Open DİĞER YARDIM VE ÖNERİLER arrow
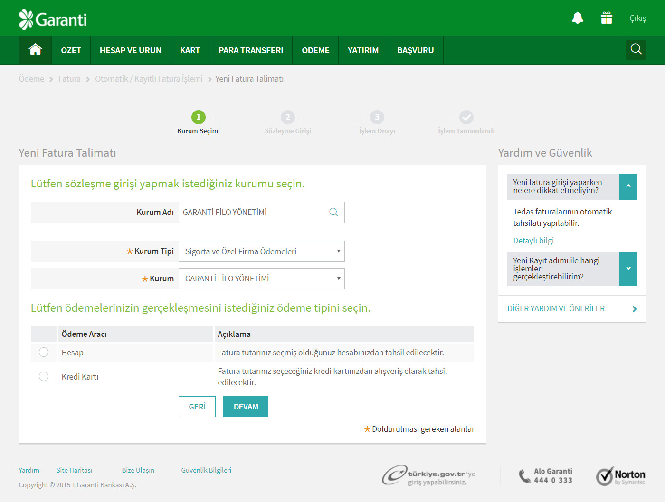The image size is (665, 502). point(635,309)
